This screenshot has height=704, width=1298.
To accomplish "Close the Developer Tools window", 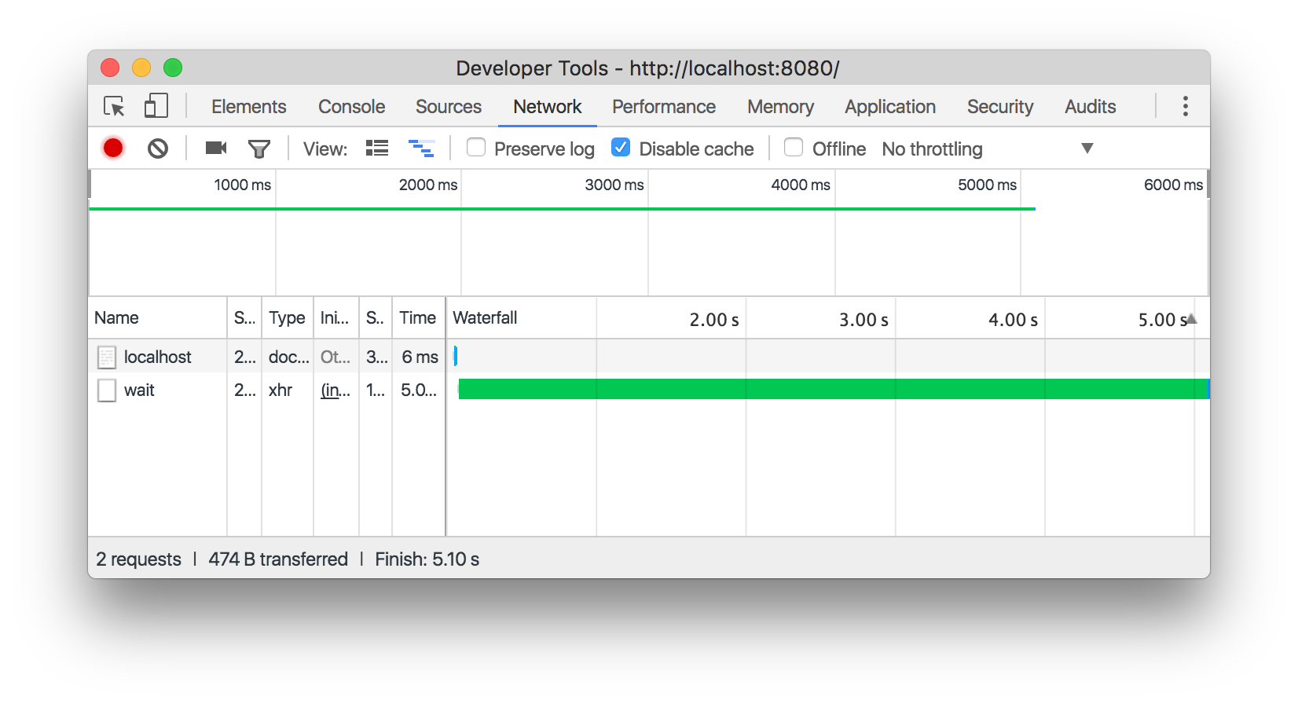I will click(x=110, y=68).
